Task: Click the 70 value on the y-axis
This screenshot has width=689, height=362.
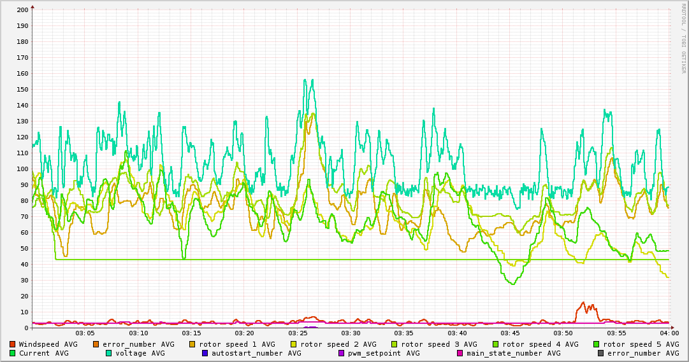Action: (x=24, y=216)
